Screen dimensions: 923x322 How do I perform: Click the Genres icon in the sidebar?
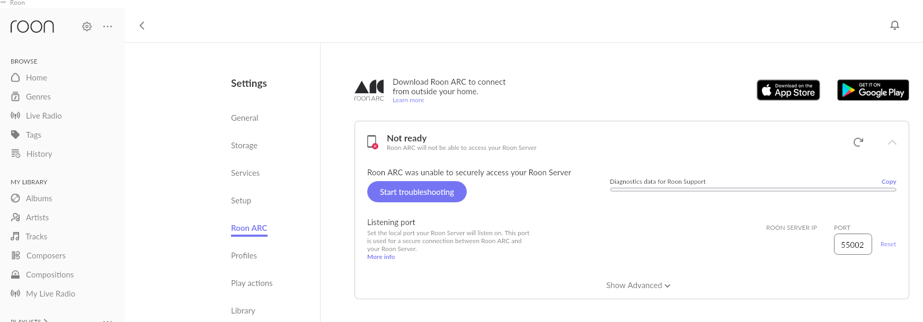16,96
